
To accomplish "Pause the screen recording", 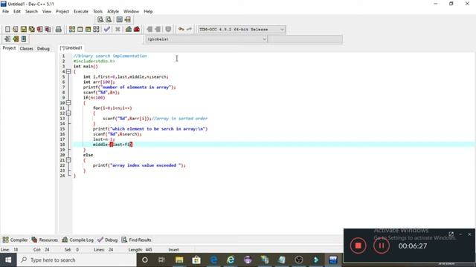I will tap(382, 245).
